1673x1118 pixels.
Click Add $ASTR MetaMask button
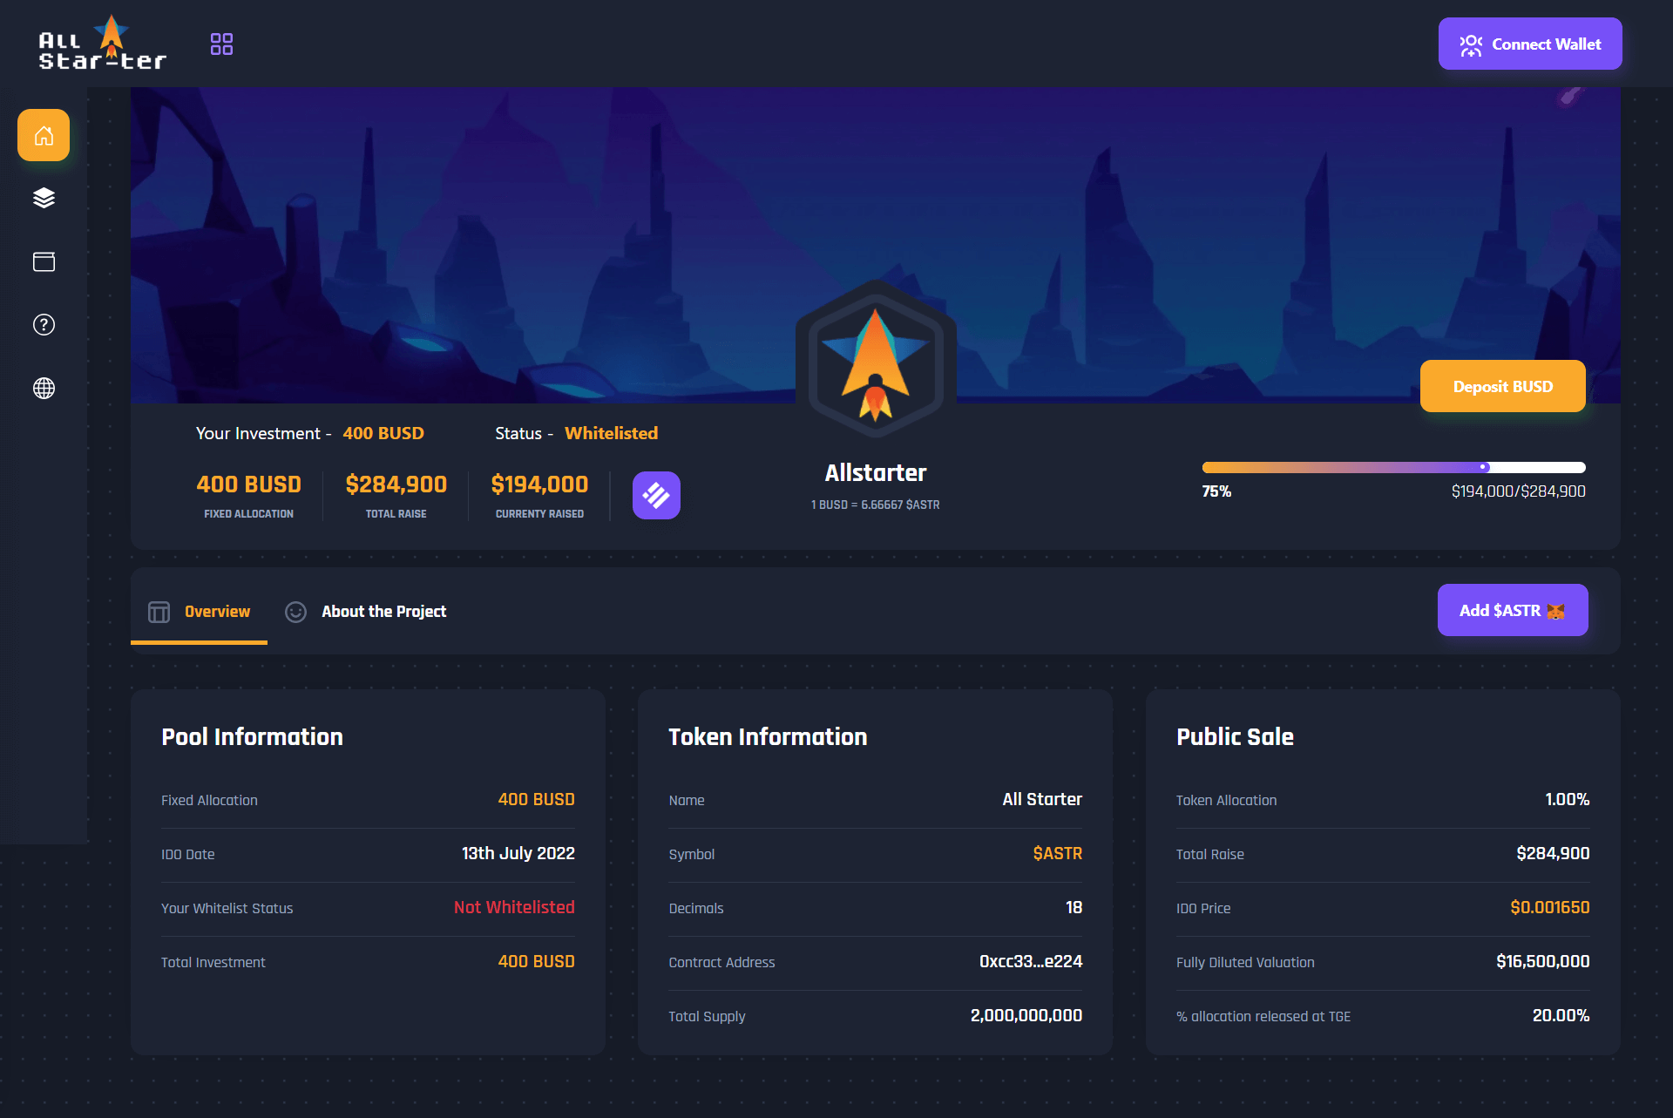click(x=1512, y=610)
